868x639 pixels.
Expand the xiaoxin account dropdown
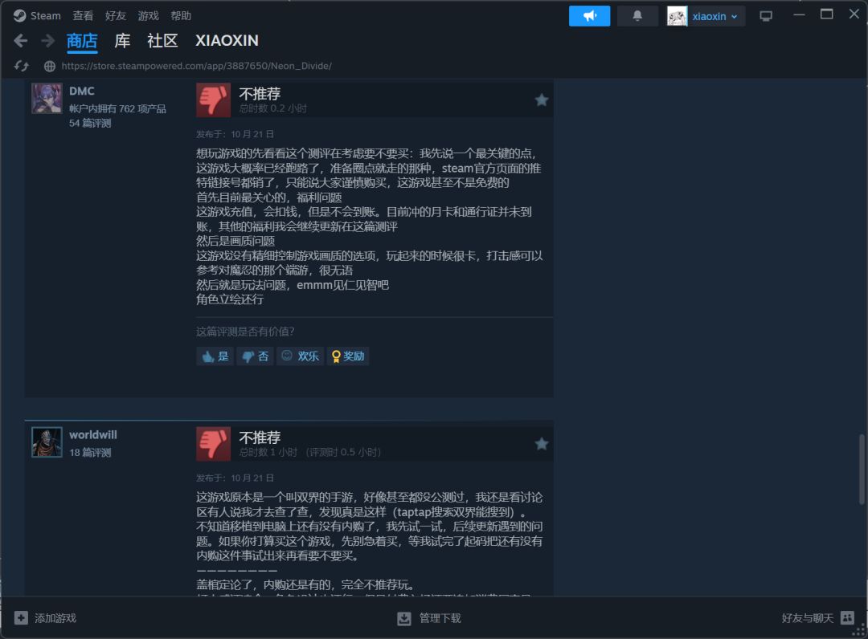tap(714, 17)
